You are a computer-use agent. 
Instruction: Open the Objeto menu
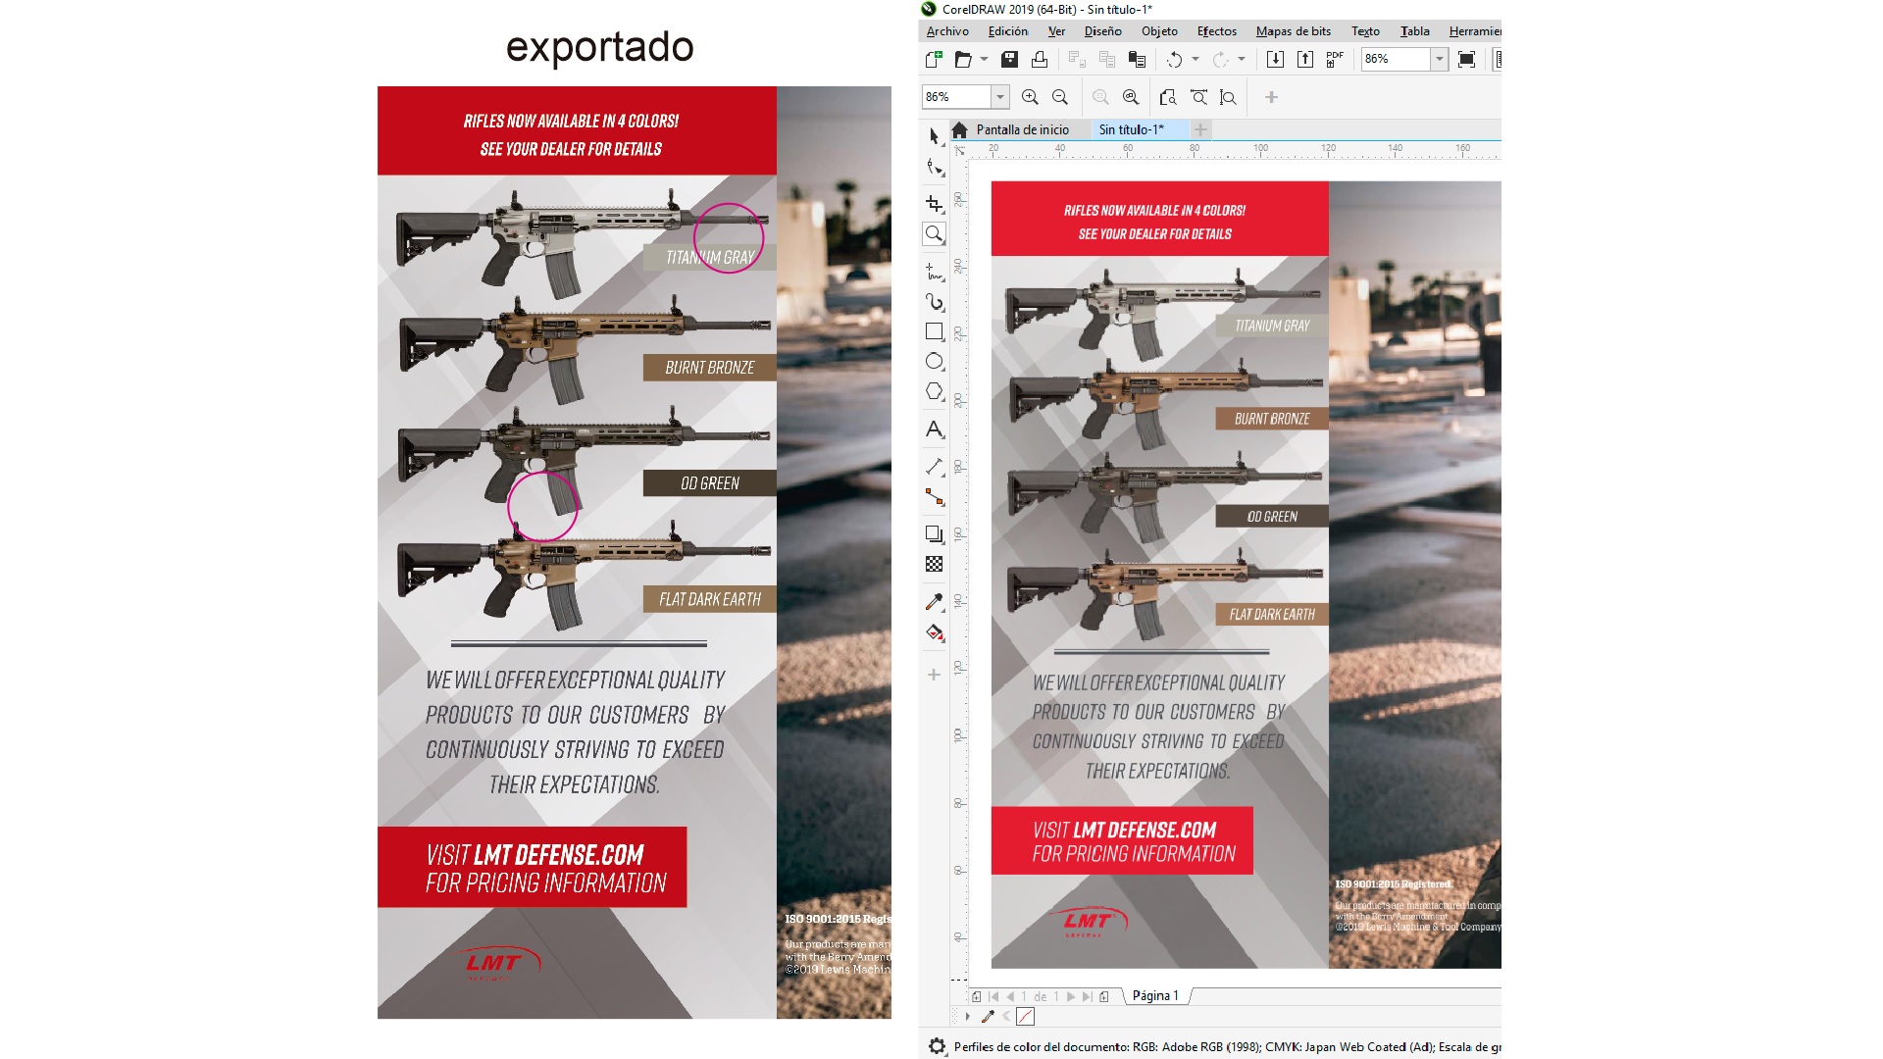coord(1159,31)
